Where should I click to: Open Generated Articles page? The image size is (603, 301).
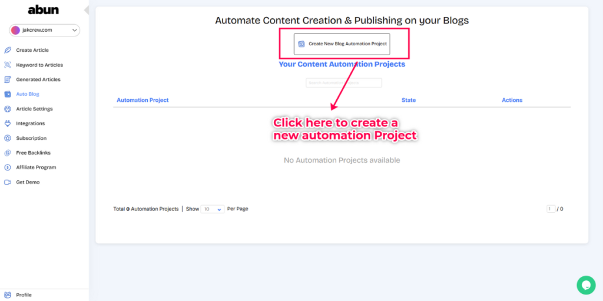click(x=38, y=79)
